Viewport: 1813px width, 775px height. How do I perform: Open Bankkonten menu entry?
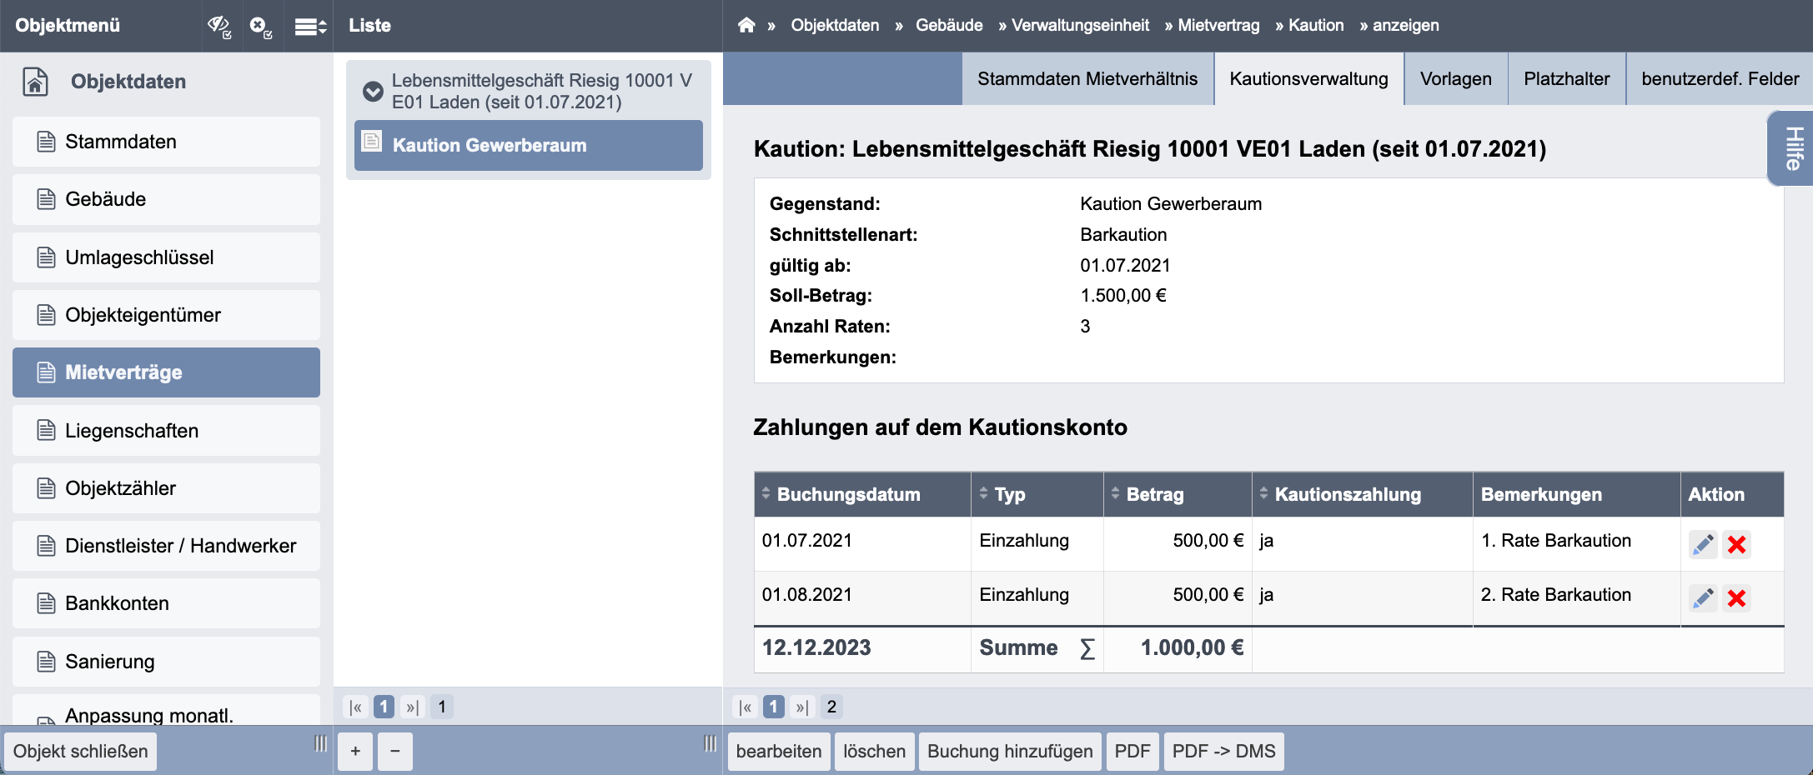166,603
